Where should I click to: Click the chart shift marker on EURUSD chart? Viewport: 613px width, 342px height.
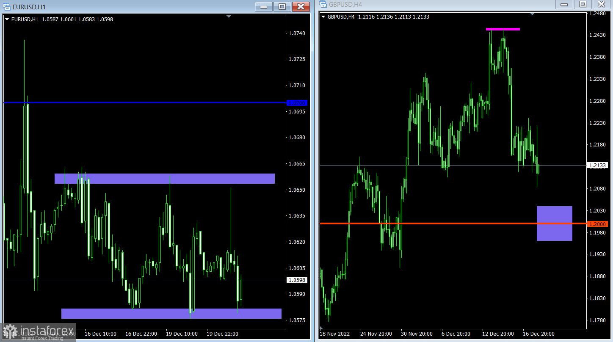pyautogui.click(x=229, y=16)
